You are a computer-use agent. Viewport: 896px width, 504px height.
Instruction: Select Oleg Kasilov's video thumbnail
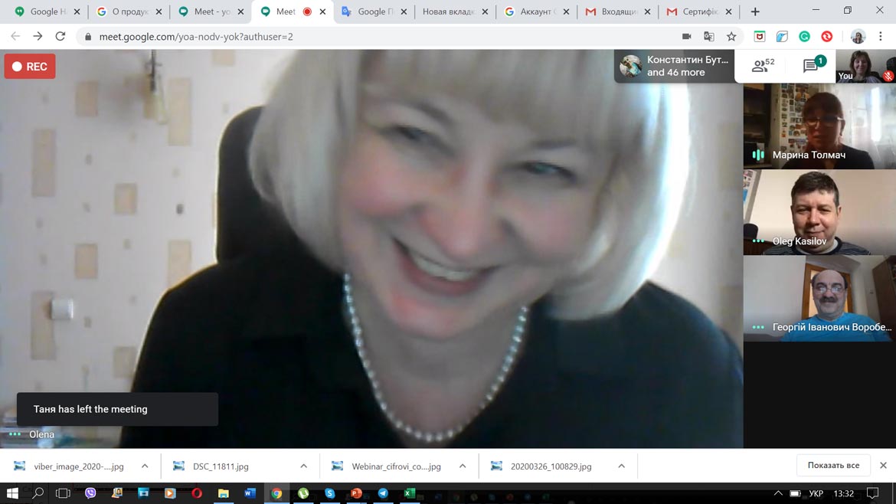[x=819, y=212]
